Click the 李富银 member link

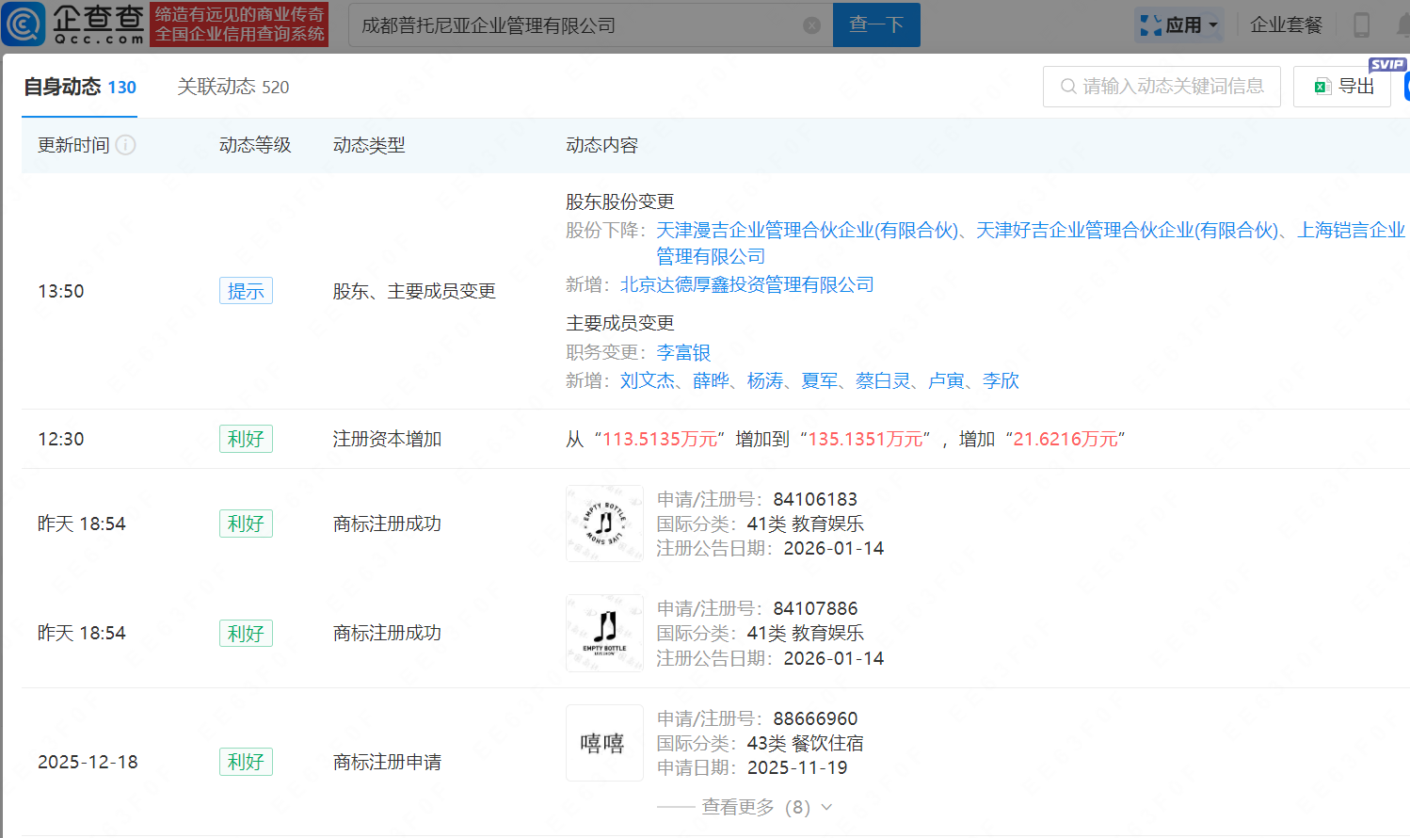coord(683,352)
